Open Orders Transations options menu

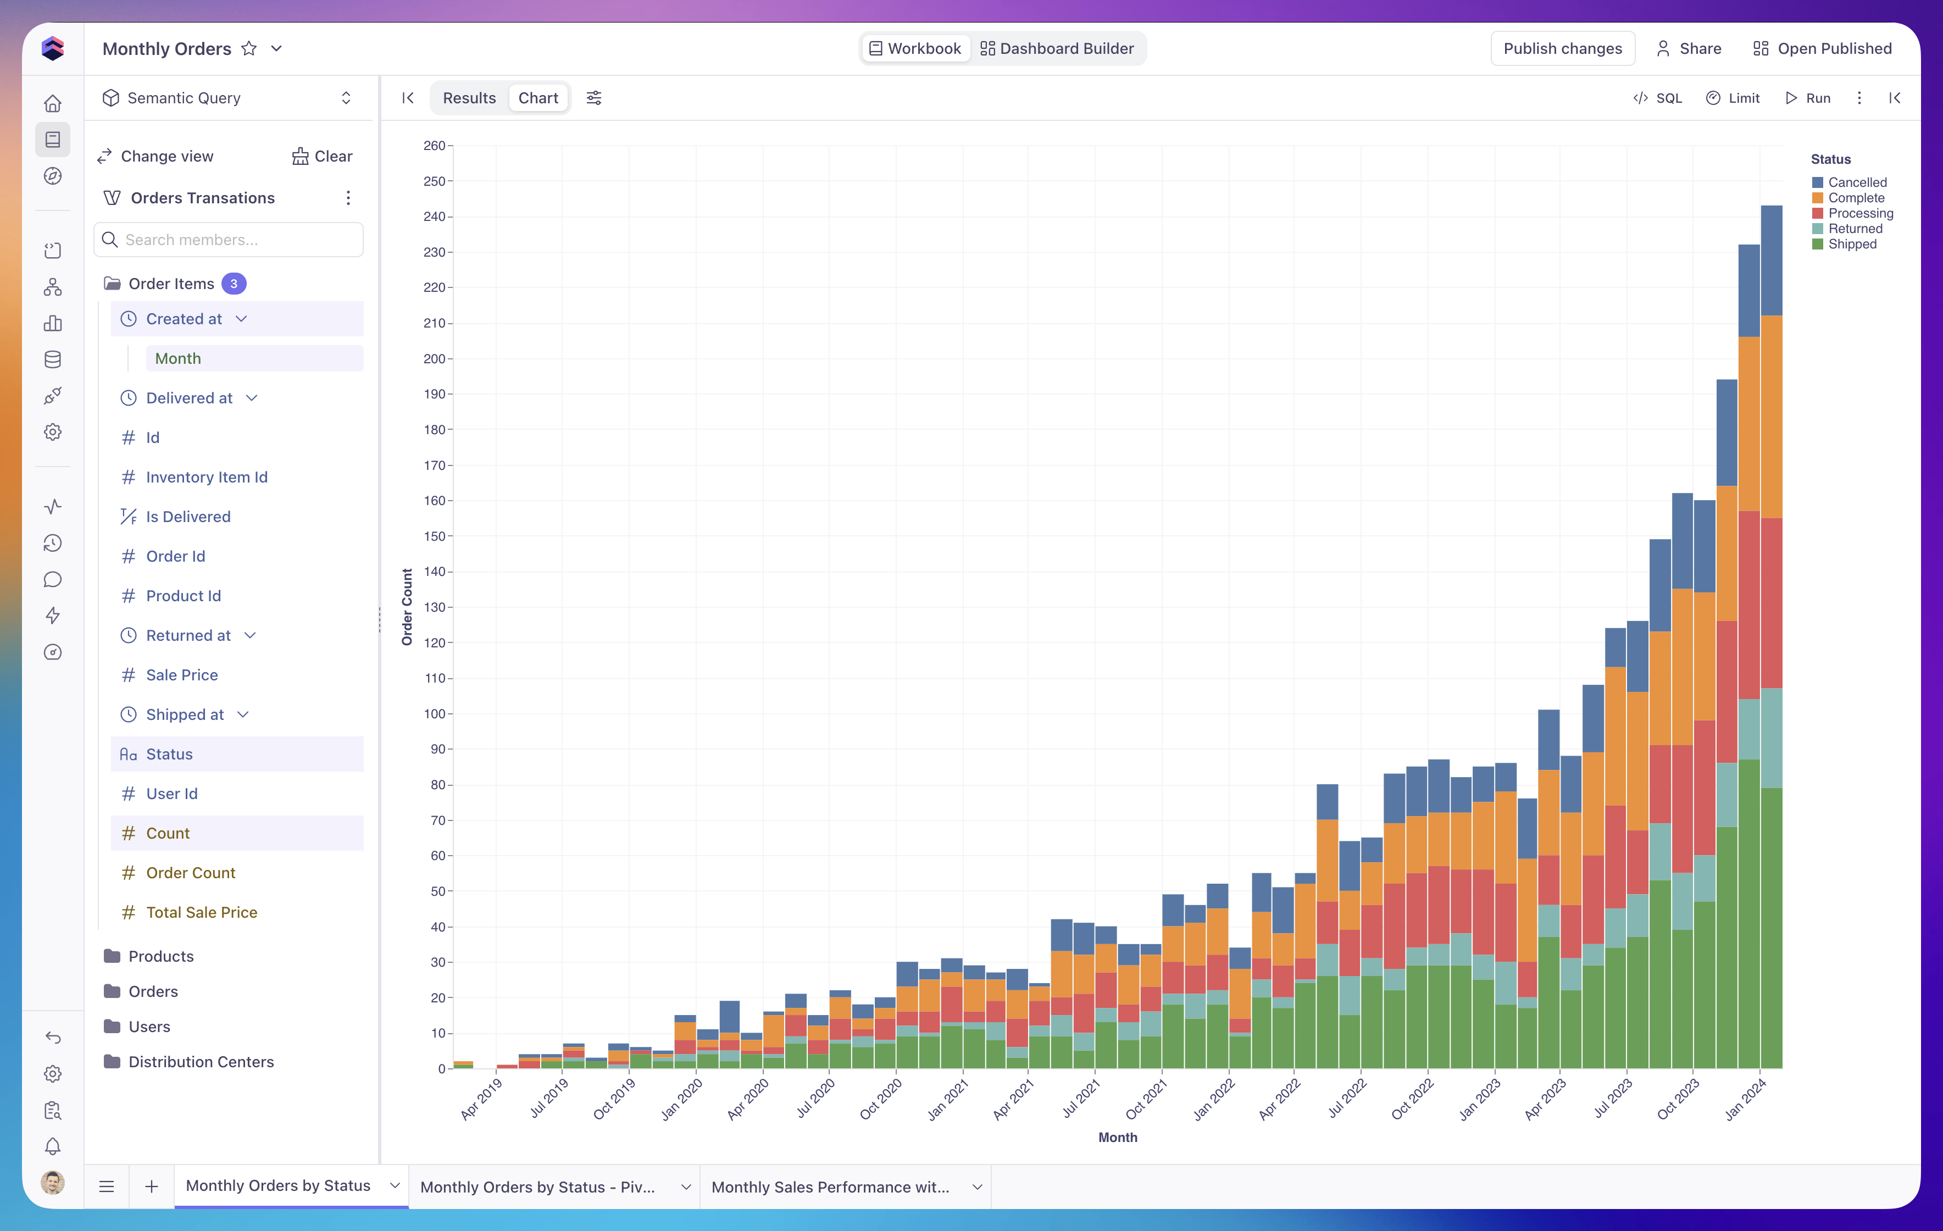point(348,198)
